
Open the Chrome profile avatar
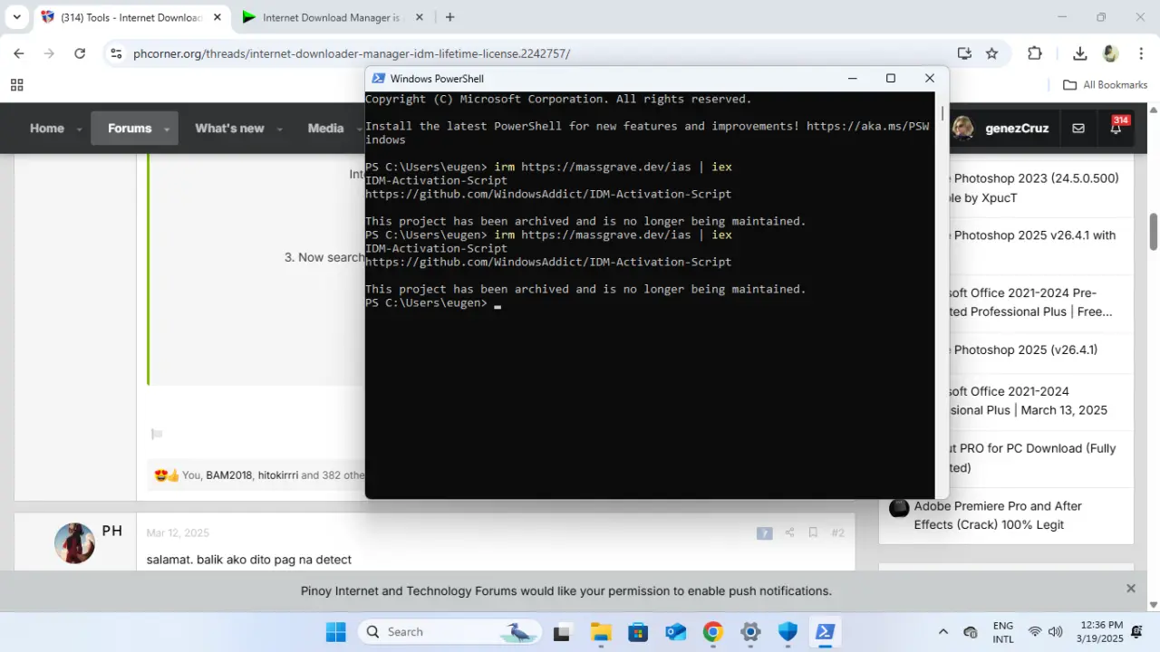pyautogui.click(x=1110, y=53)
